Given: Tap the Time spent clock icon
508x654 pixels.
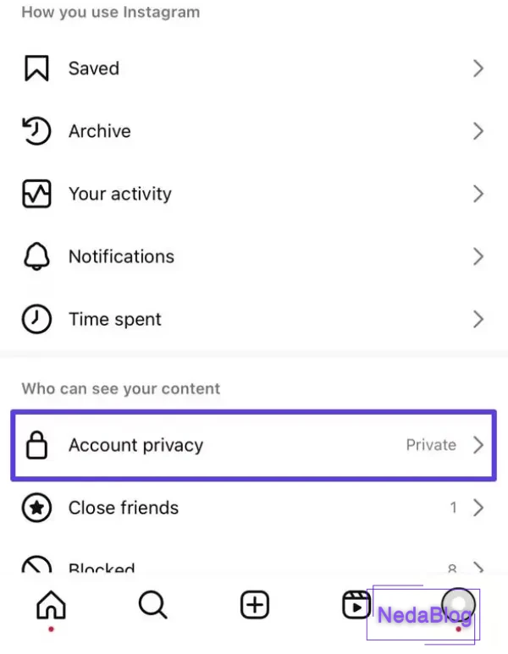Looking at the screenshot, I should click(36, 320).
